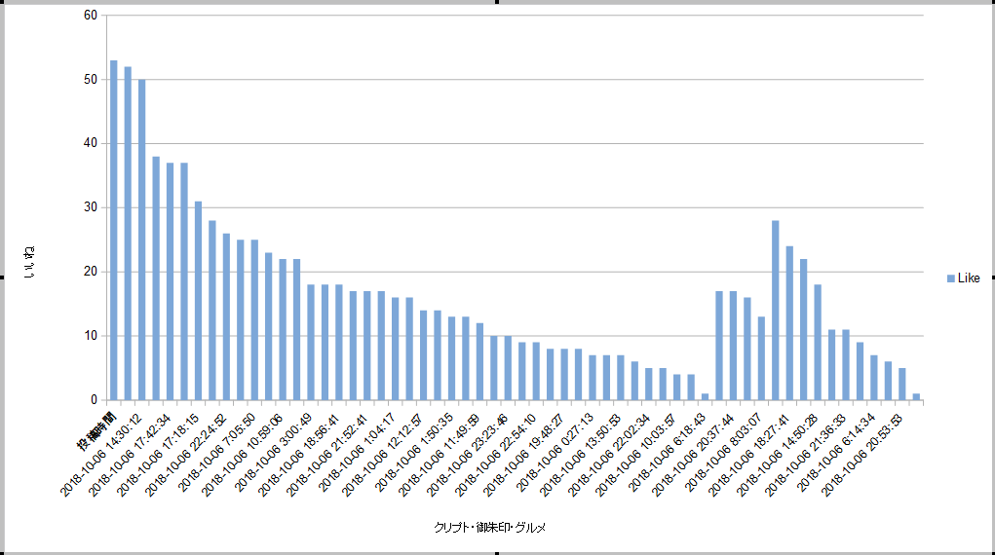This screenshot has height=555, width=995.
Task: Click the tallest bar in the right-side cluster
Action: (776, 310)
